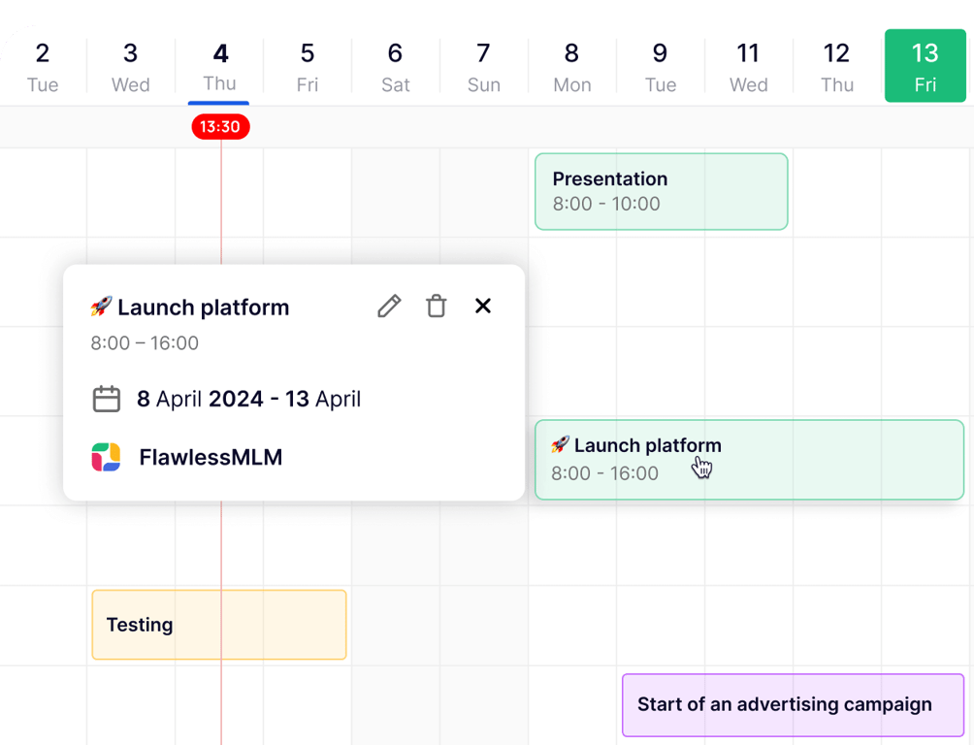Select Saturday 6 in the date header
Viewport: 974px width, 745px height.
395,66
